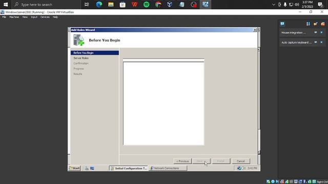Launch Microsoft Edge from taskbar
The width and height of the screenshot is (328, 184).
tap(99, 5)
